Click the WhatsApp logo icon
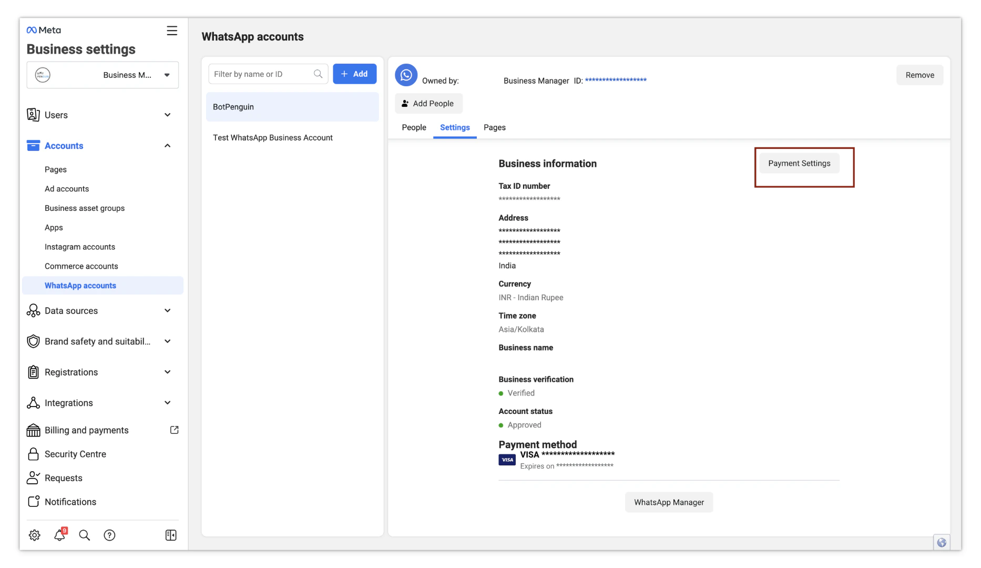 pos(406,75)
